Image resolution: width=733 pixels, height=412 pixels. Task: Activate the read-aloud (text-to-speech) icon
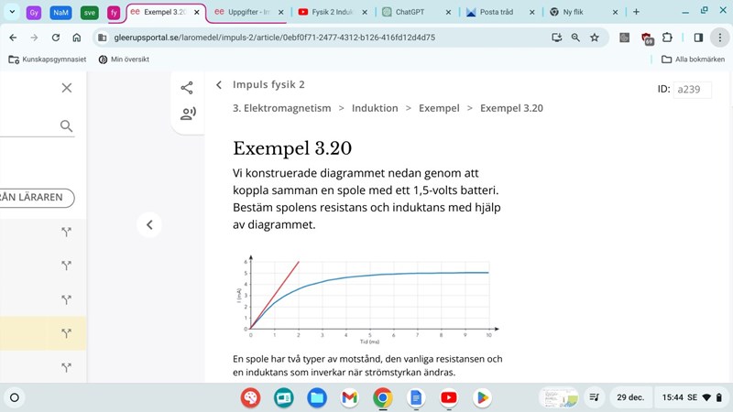pyautogui.click(x=187, y=114)
